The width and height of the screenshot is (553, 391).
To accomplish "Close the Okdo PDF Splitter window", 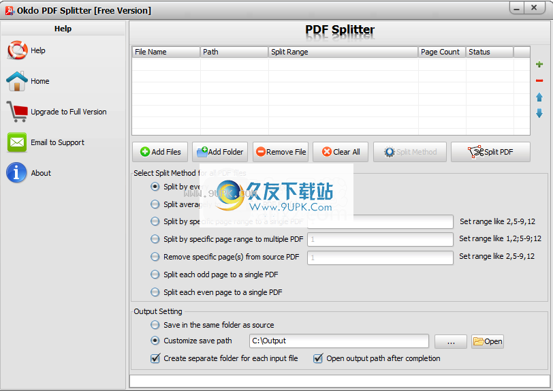I will coord(535,7).
